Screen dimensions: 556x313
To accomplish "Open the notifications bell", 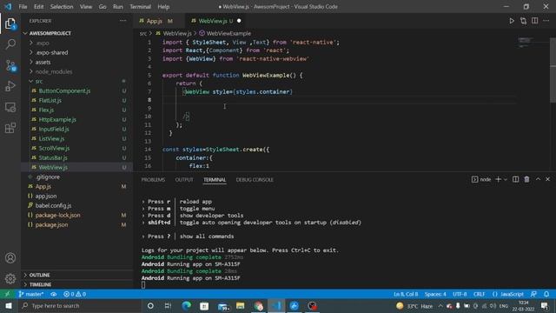I will point(546,294).
